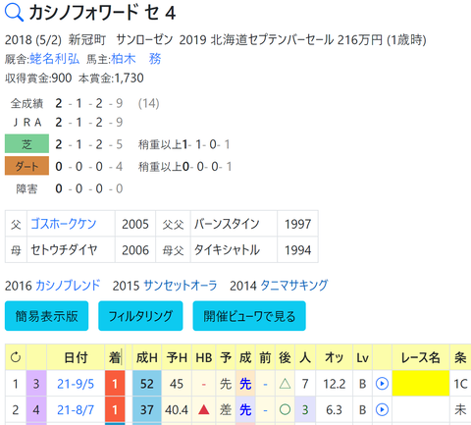Click the 未 condition cell in row 2
The image size is (471, 425).
pos(460,409)
